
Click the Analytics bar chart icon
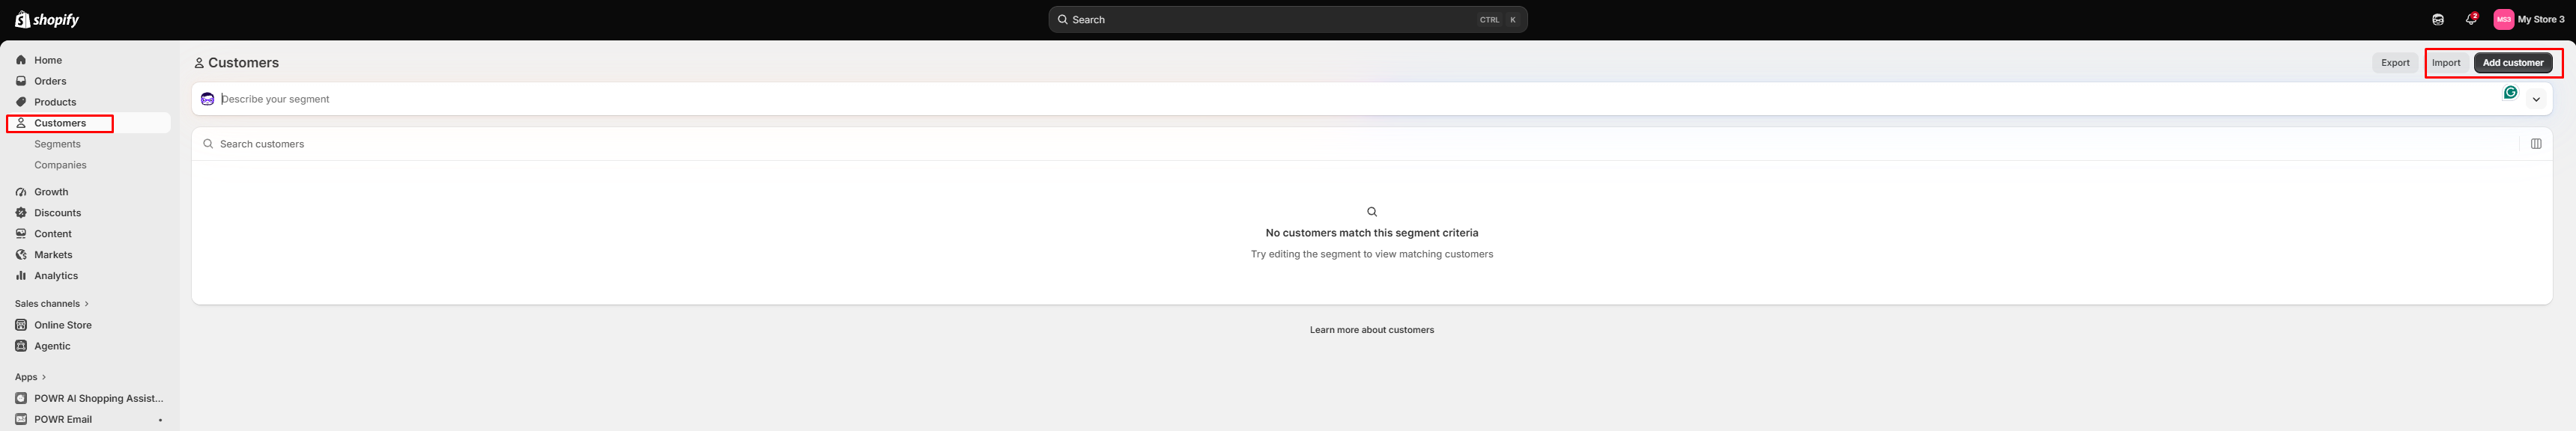[21, 276]
